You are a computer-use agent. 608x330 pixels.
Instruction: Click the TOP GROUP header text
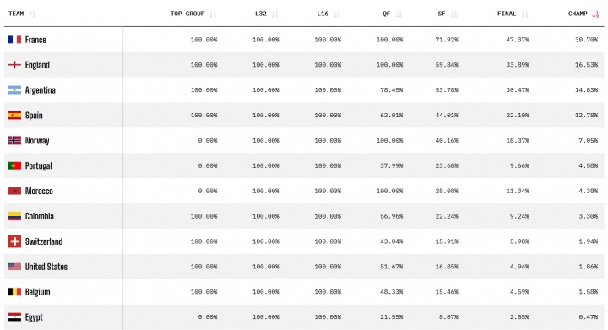[187, 14]
